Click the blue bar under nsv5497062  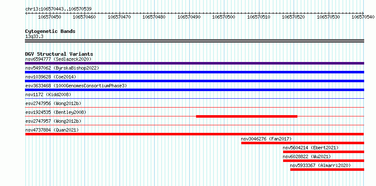[x=194, y=72]
